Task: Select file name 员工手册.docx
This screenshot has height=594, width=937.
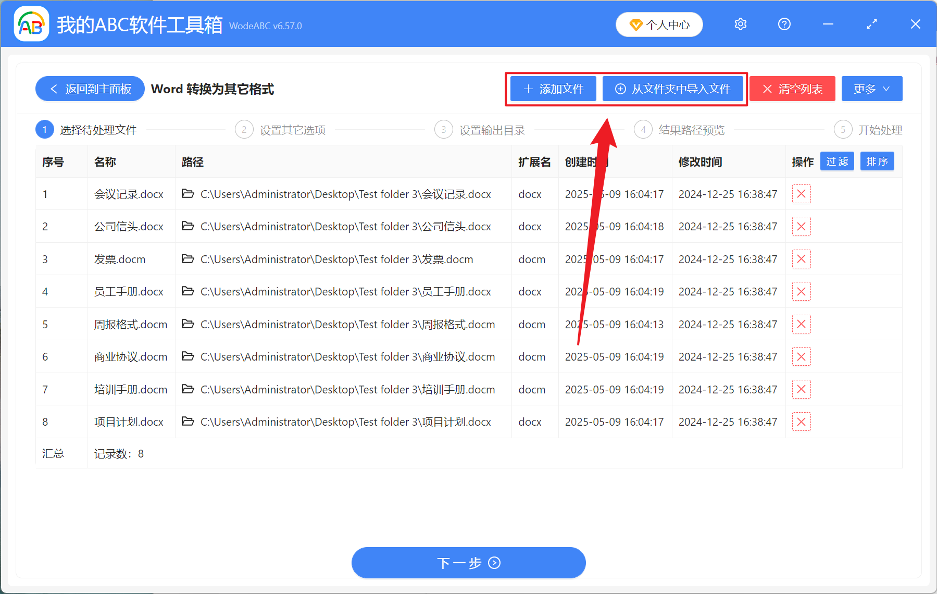Action: 129,292
